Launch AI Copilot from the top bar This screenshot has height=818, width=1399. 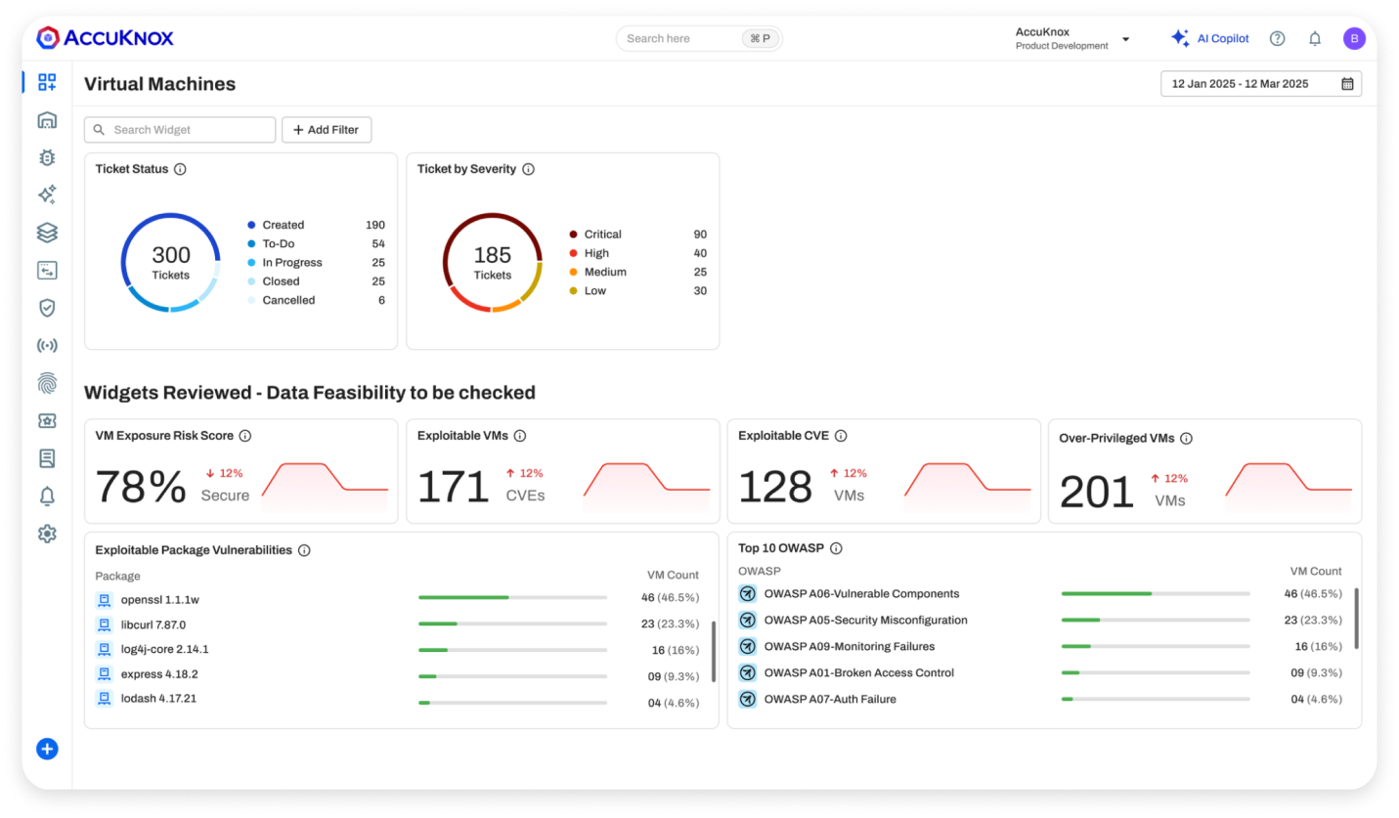tap(1211, 38)
